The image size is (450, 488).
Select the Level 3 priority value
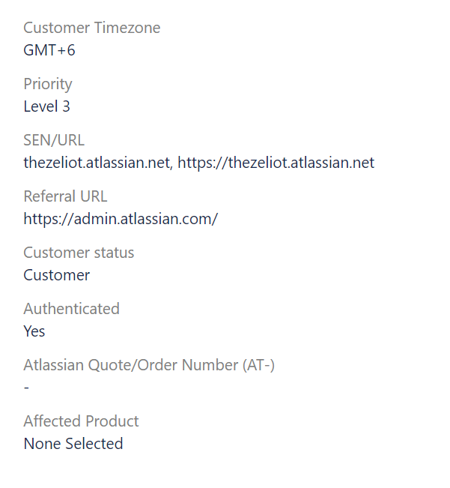pyautogui.click(x=46, y=106)
